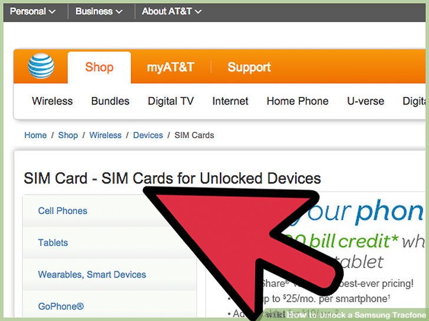Go to the Support tab
This screenshot has height=321, width=429.
click(x=249, y=67)
